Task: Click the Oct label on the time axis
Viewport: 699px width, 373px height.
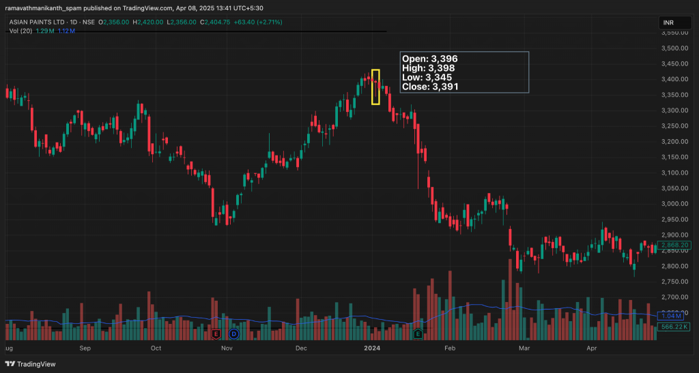Action: coord(156,348)
